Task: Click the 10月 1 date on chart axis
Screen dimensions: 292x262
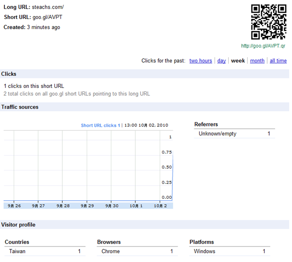Action: point(136,206)
